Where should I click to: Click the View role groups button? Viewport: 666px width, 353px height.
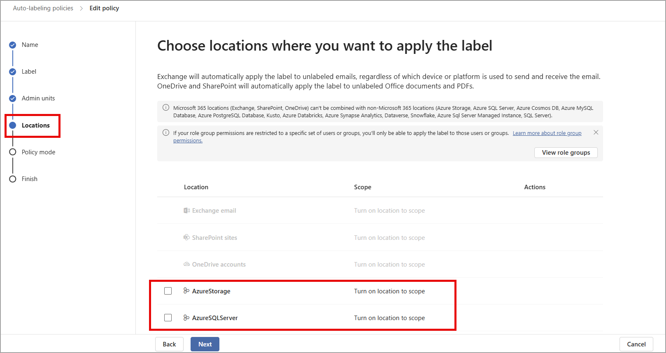(566, 153)
